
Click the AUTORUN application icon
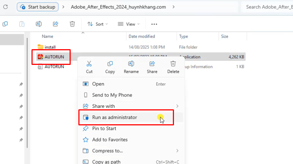[x=40, y=57]
